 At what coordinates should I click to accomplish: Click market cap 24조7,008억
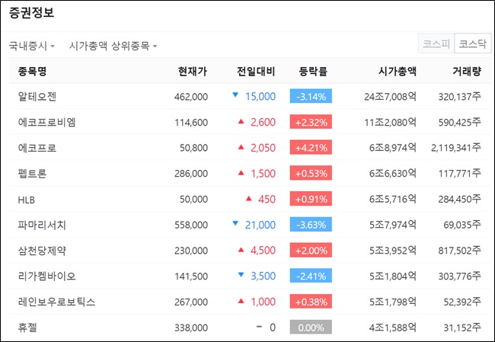(390, 97)
